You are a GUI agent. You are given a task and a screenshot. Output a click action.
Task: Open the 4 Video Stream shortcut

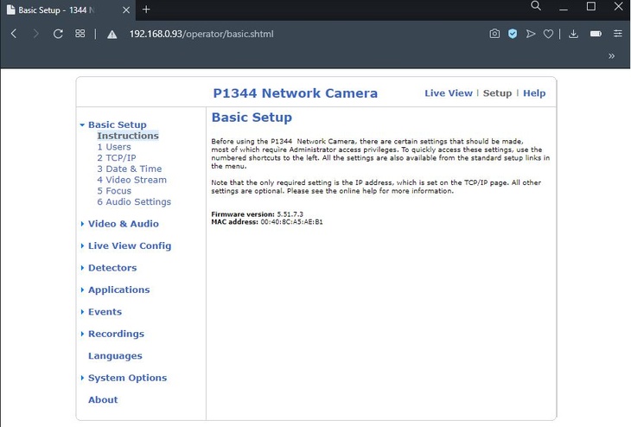point(131,180)
